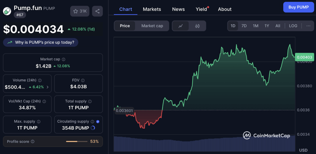Add PUMP to watchlist via star button
The height and width of the screenshot is (154, 316).
click(80, 11)
